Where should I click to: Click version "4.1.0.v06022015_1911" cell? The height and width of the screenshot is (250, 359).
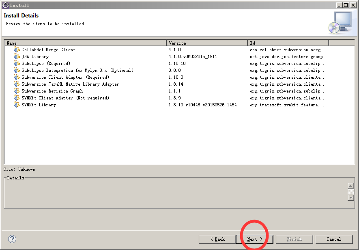point(193,56)
